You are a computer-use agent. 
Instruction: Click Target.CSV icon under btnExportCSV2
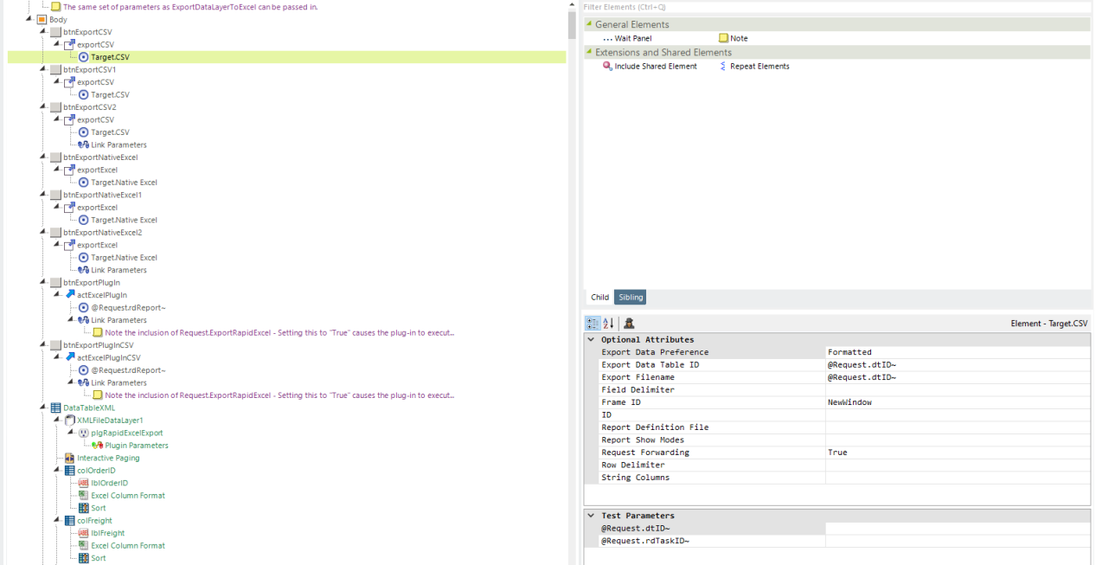84,132
